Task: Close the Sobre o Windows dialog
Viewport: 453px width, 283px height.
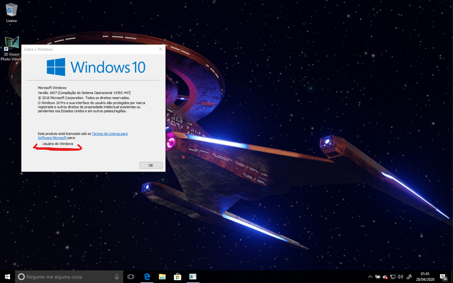Action: 161,49
